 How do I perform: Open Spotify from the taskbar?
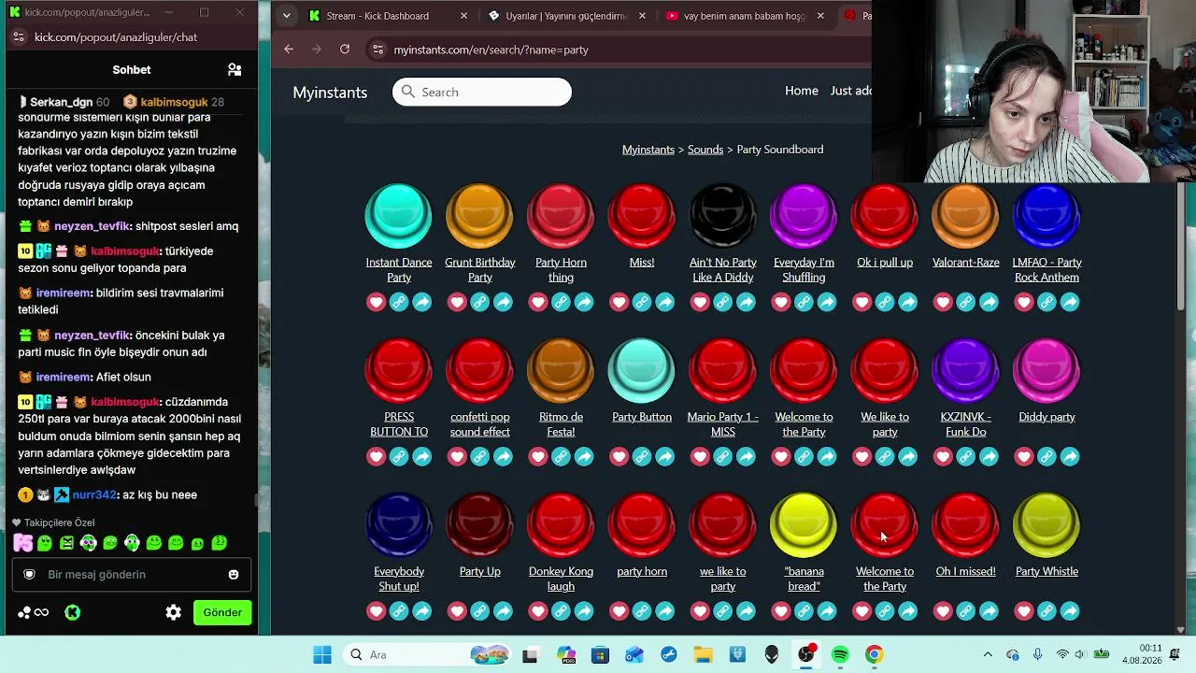point(840,655)
